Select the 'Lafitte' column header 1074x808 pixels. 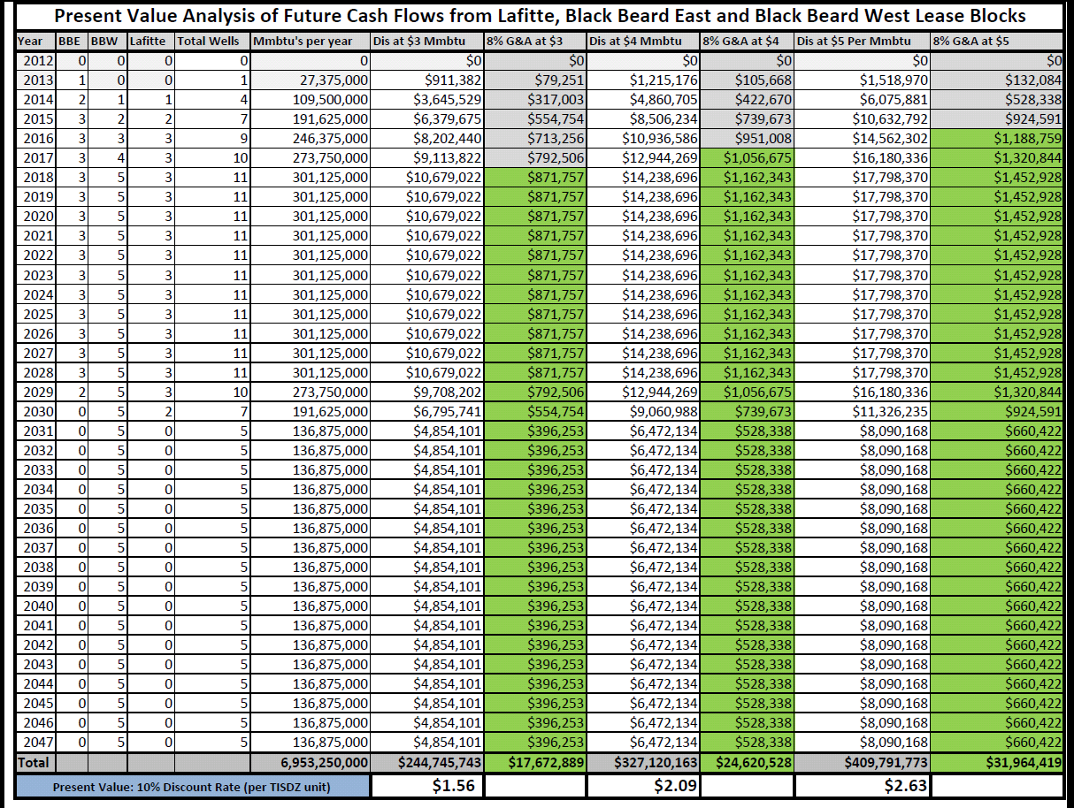tap(150, 41)
